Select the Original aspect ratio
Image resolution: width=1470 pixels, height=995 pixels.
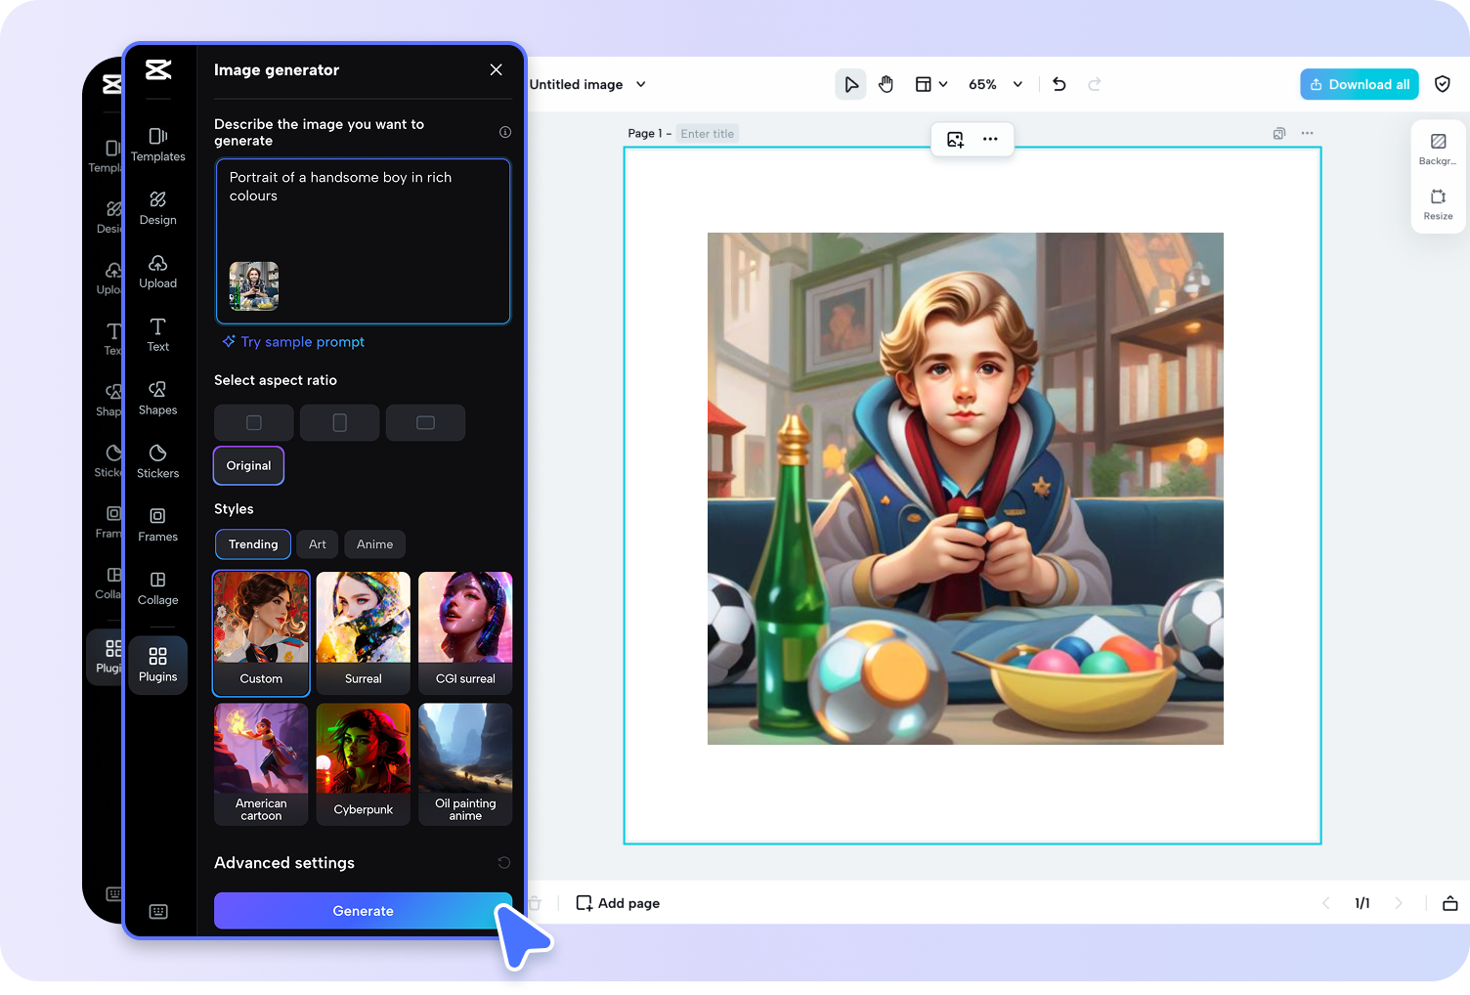coord(249,465)
